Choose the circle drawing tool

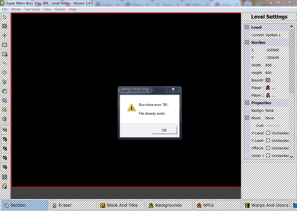coord(5,72)
